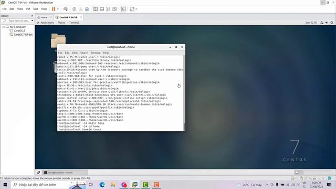Open the GNOME Places menu
The height and width of the screenshot is (189, 336).
point(61,23)
